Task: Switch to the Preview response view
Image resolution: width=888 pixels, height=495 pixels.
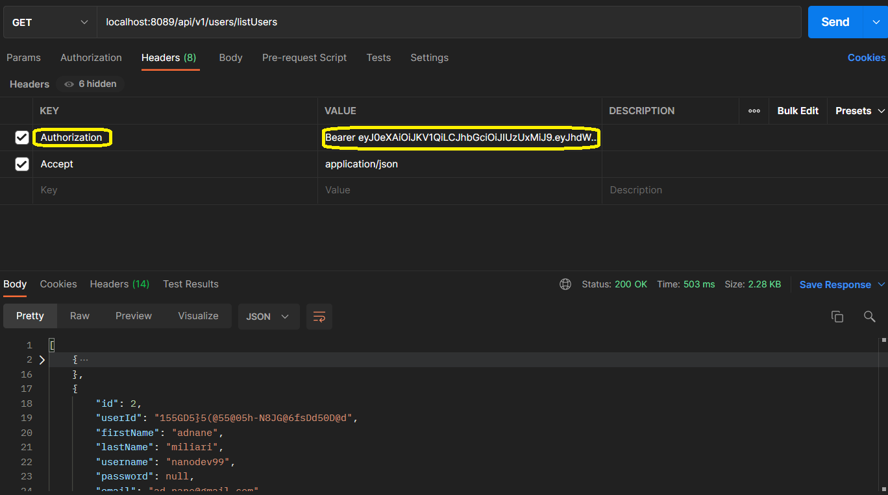Action: point(133,316)
